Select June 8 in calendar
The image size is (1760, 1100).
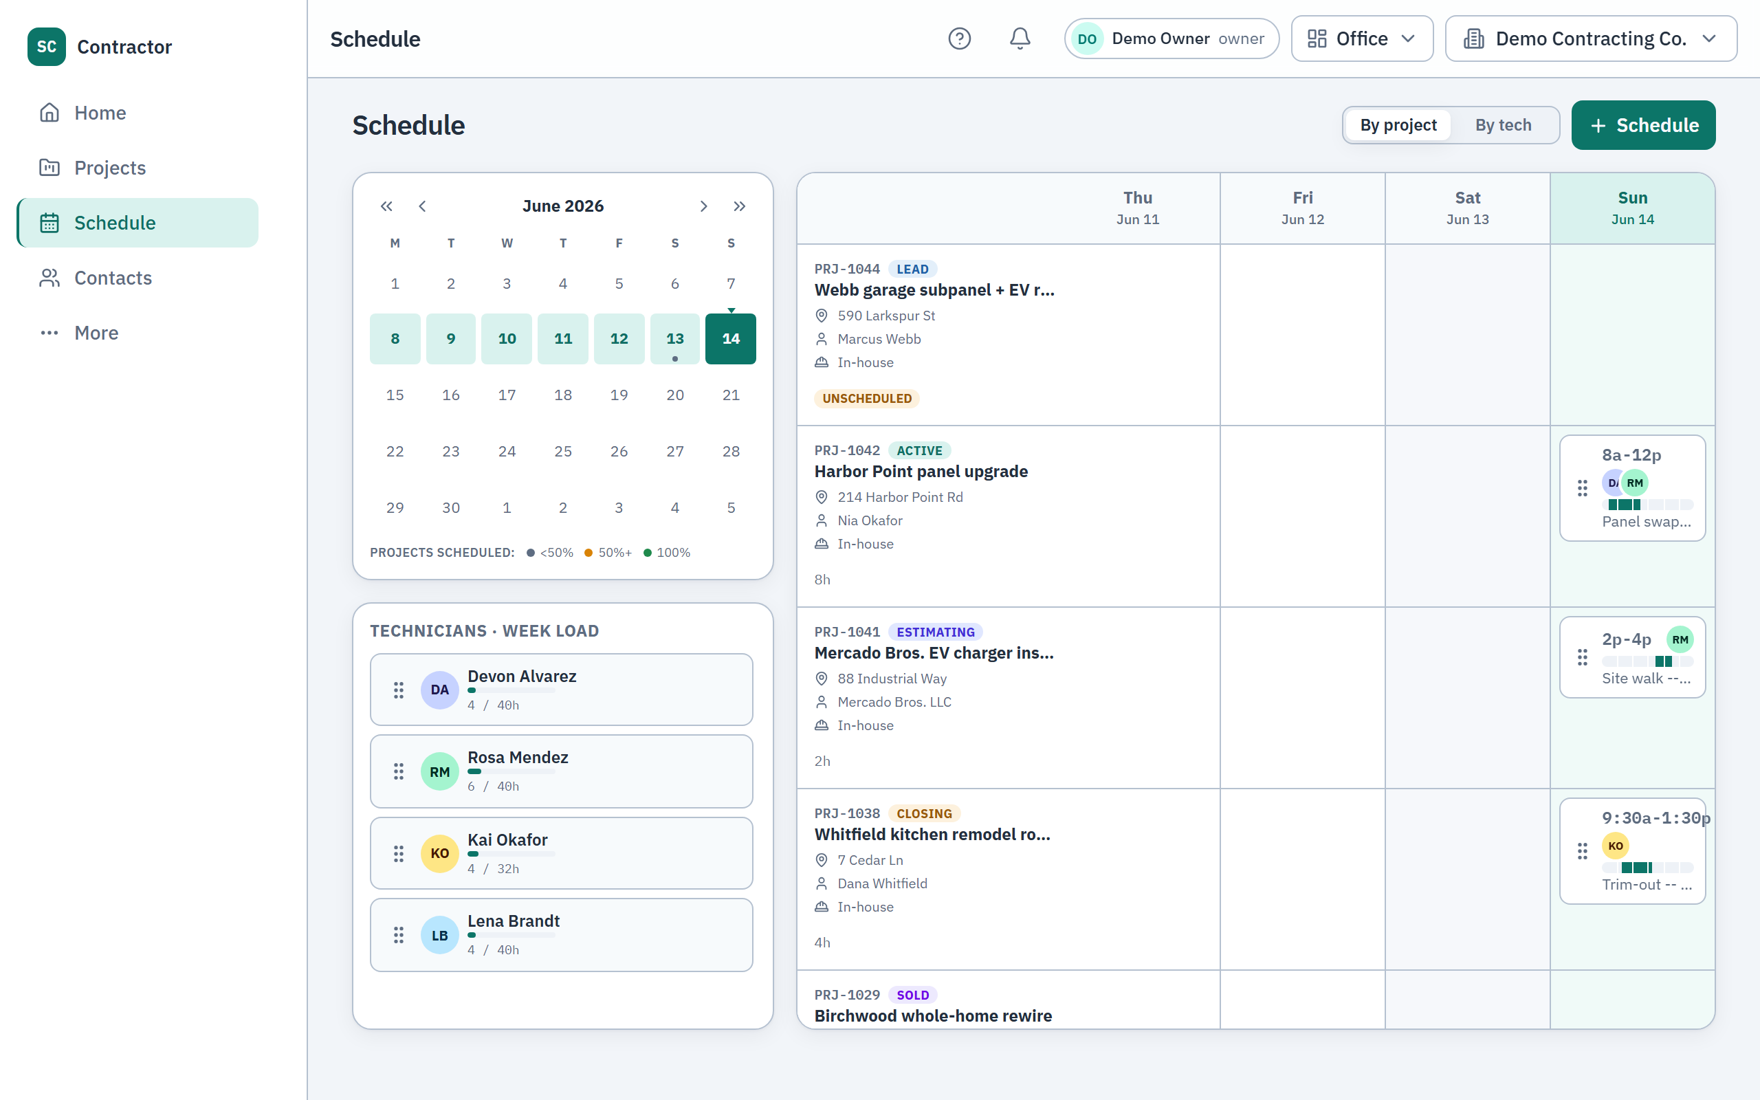pos(395,338)
